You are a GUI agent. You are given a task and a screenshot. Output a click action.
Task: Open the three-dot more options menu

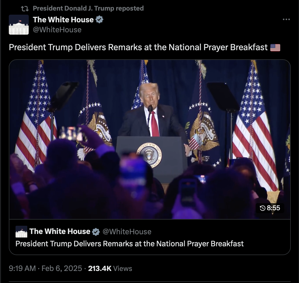coord(286,19)
